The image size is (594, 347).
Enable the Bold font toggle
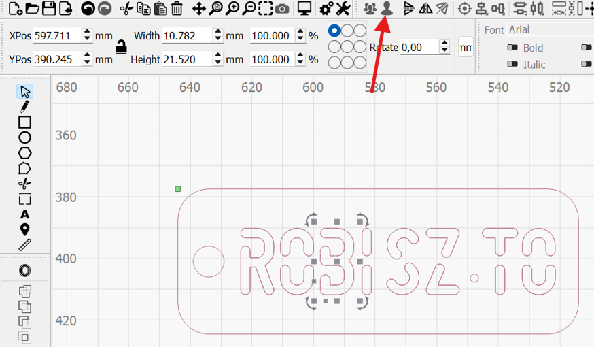coord(513,48)
